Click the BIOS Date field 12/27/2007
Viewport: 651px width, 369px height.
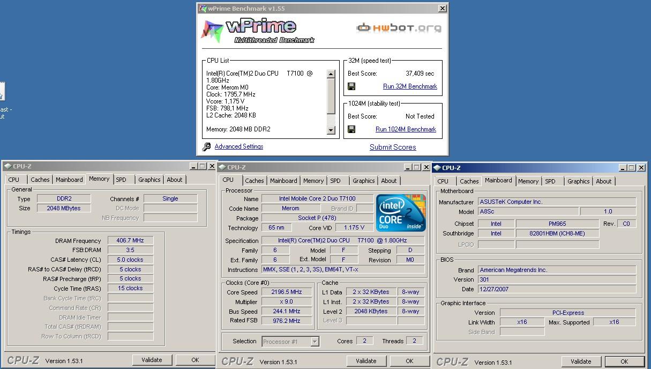point(557,289)
